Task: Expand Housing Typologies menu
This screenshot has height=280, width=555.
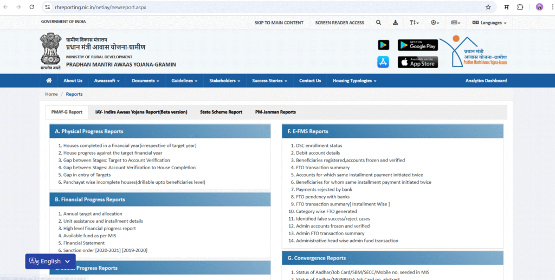Action: coord(354,81)
